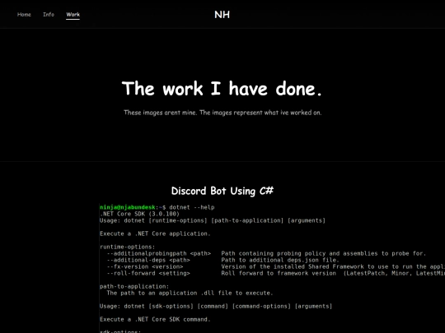Open the Home navigation link
445x333 pixels.
coord(24,15)
